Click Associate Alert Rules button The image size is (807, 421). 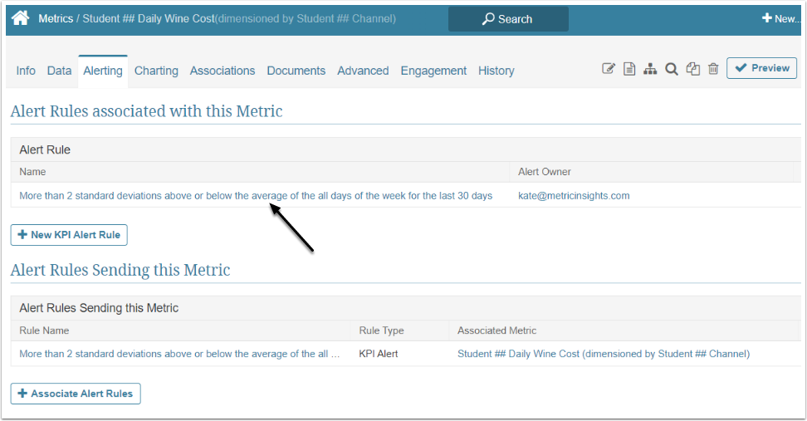pyautogui.click(x=76, y=394)
